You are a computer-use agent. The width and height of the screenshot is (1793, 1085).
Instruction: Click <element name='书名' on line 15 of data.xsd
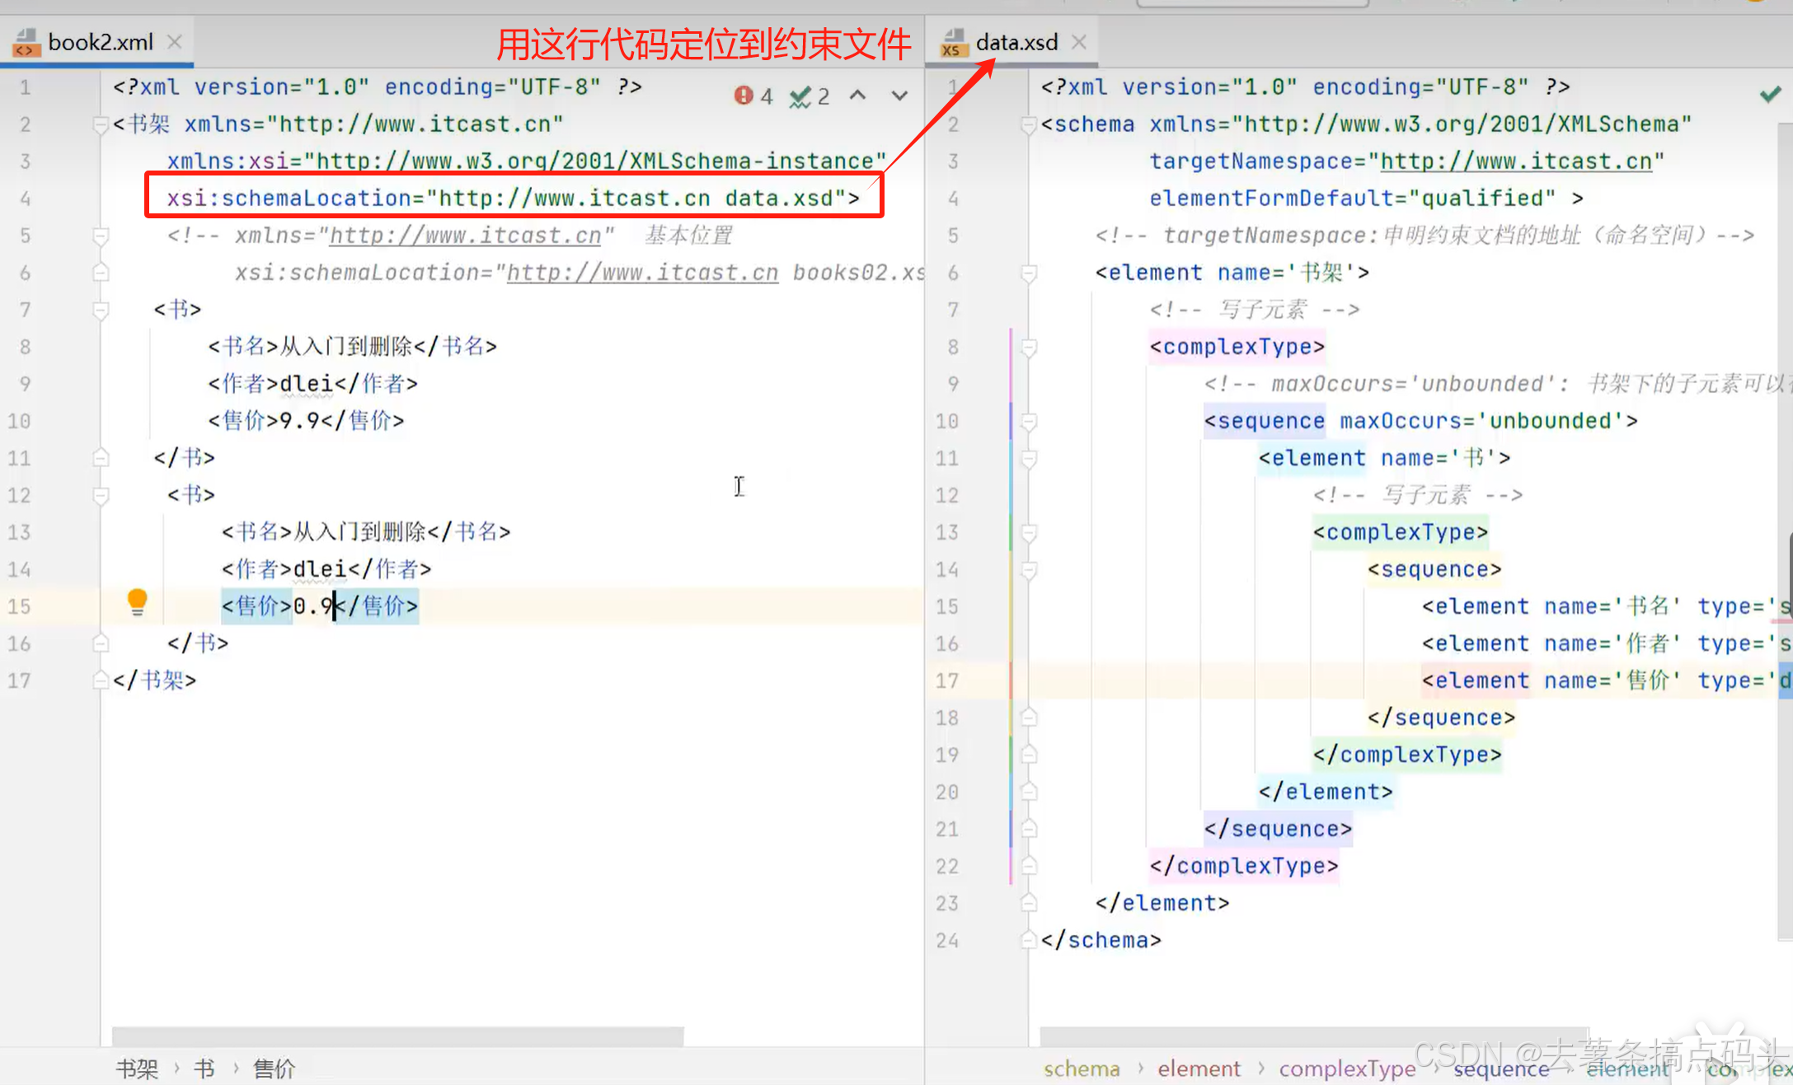(1552, 606)
